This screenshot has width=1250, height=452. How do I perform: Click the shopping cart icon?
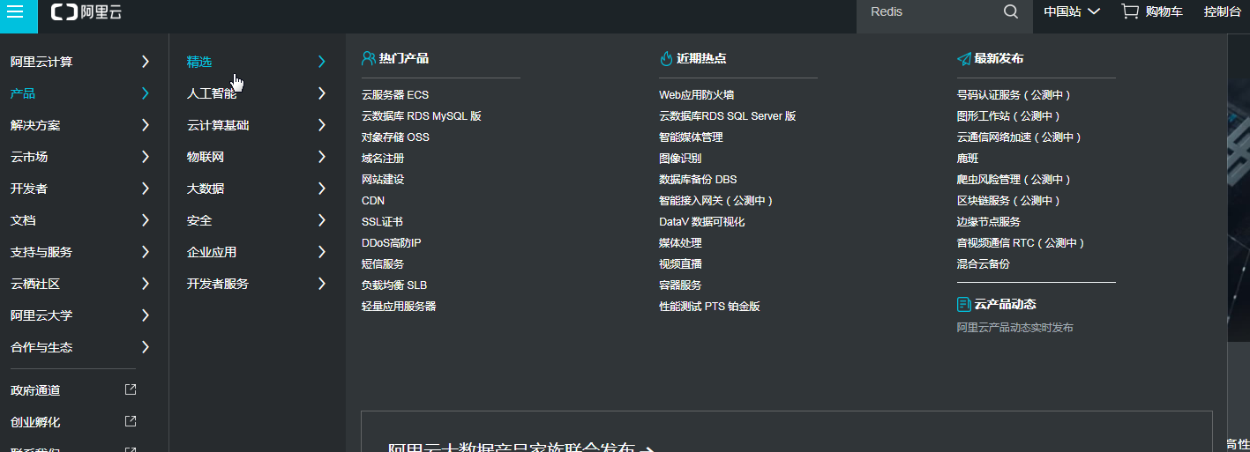[x=1129, y=11]
